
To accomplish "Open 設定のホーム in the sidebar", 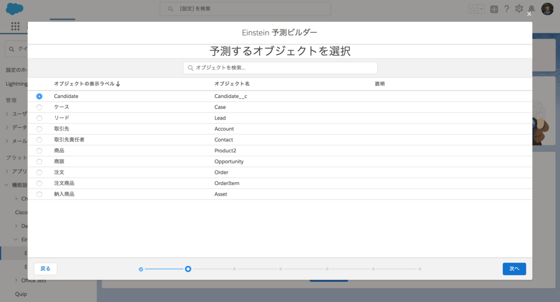I will (x=16, y=70).
